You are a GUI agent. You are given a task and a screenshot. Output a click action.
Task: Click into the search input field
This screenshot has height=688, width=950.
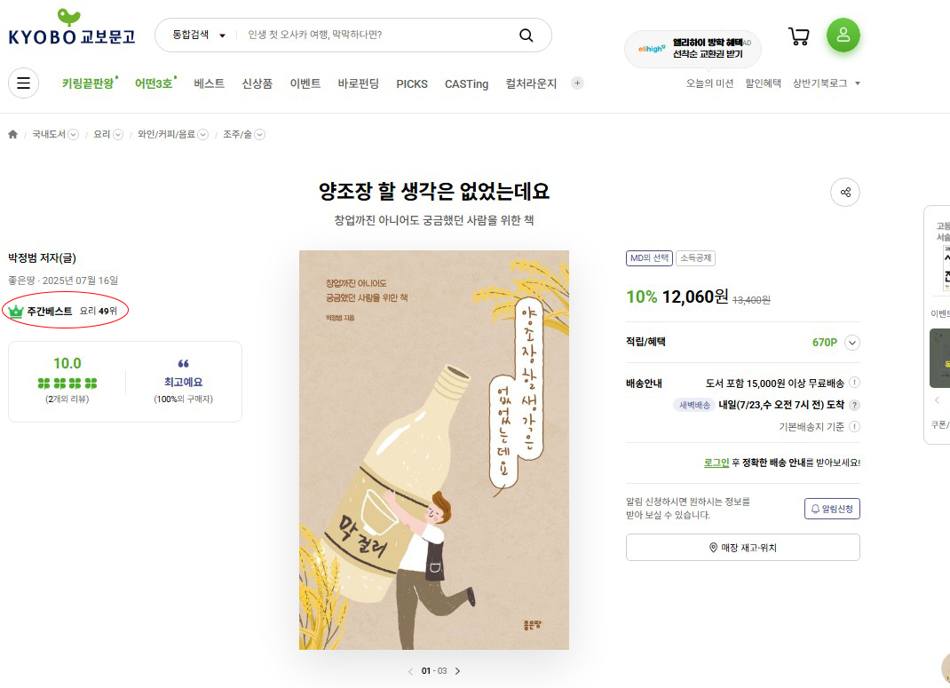[376, 36]
